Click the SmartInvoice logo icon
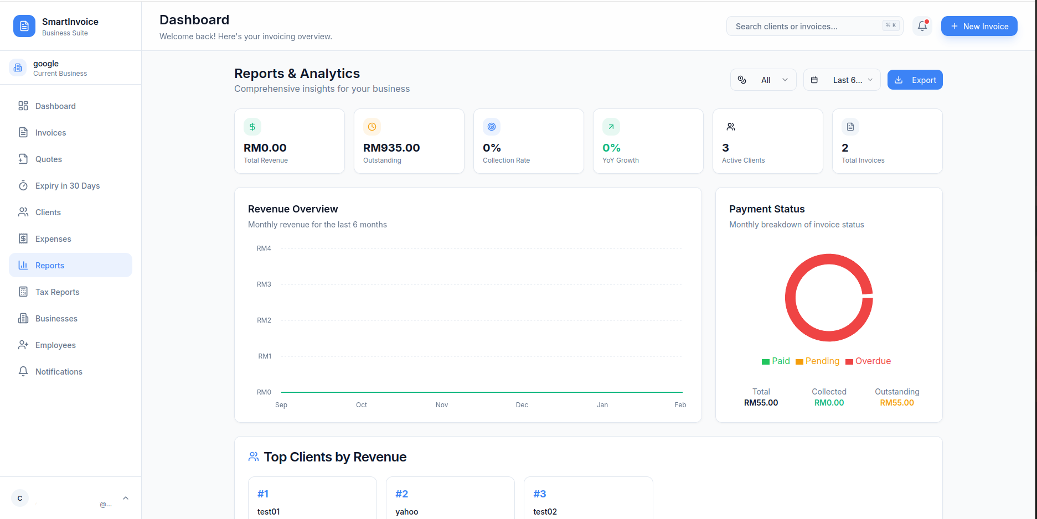 24,26
